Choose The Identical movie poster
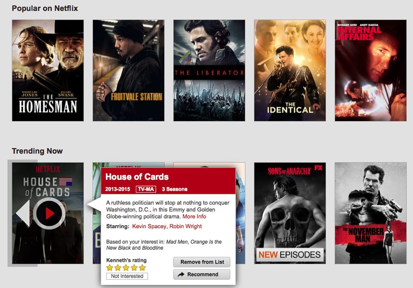The height and width of the screenshot is (288, 413). tap(290, 71)
